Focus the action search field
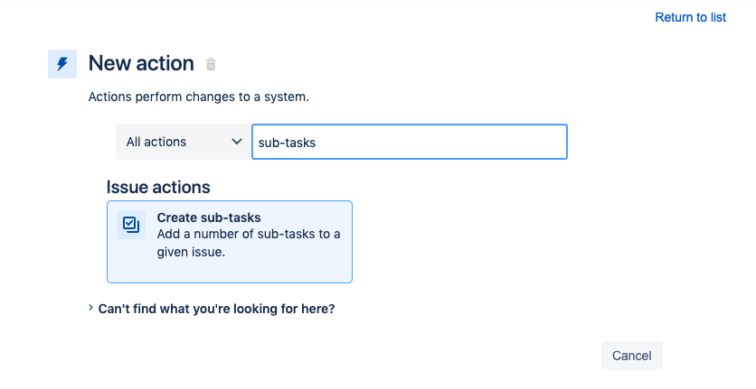 click(x=409, y=142)
